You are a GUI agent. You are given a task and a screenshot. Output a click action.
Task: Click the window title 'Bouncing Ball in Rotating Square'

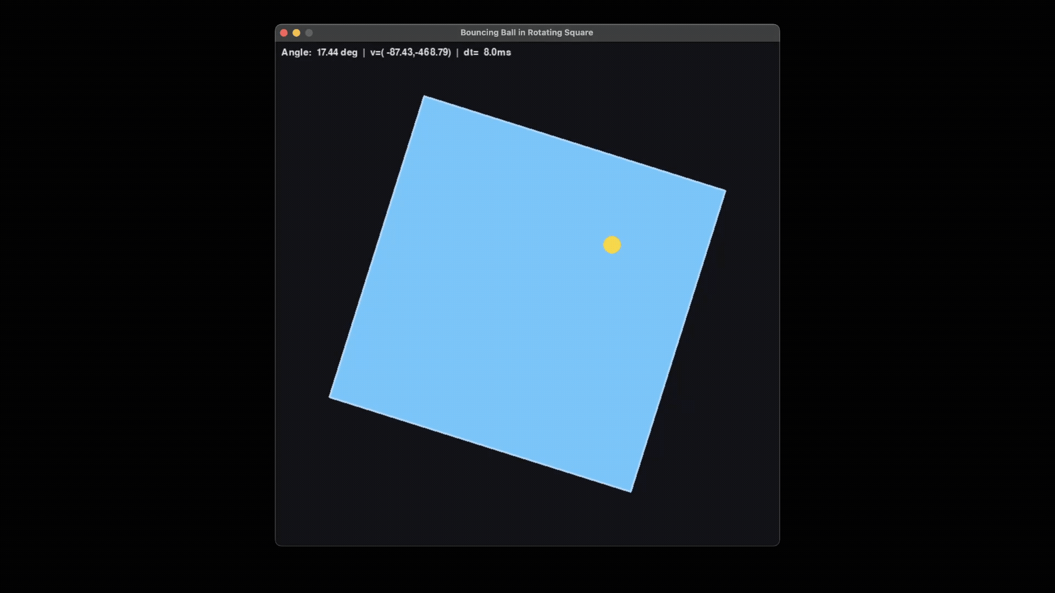526,32
